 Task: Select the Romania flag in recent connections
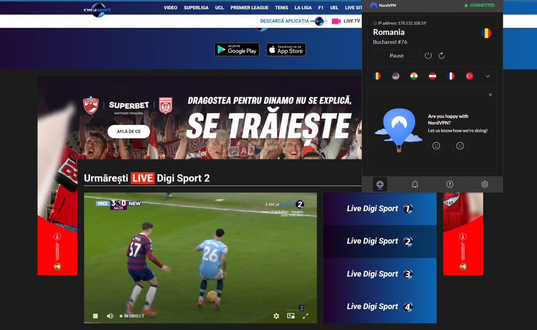pyautogui.click(x=377, y=76)
